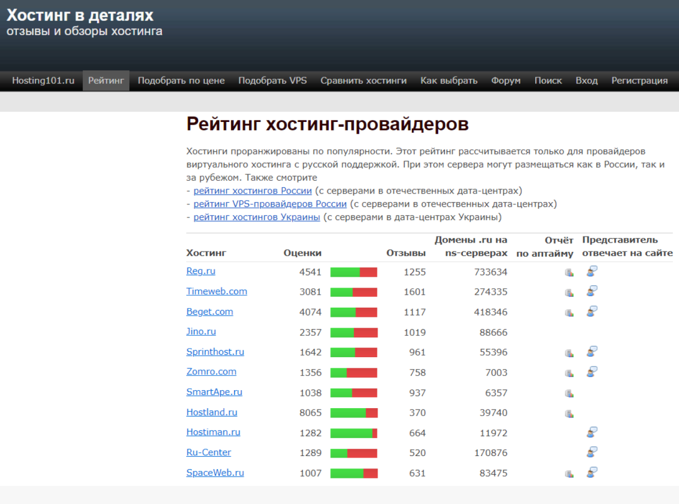Open the Jino.ru hosting page
The height and width of the screenshot is (504, 679).
[201, 331]
